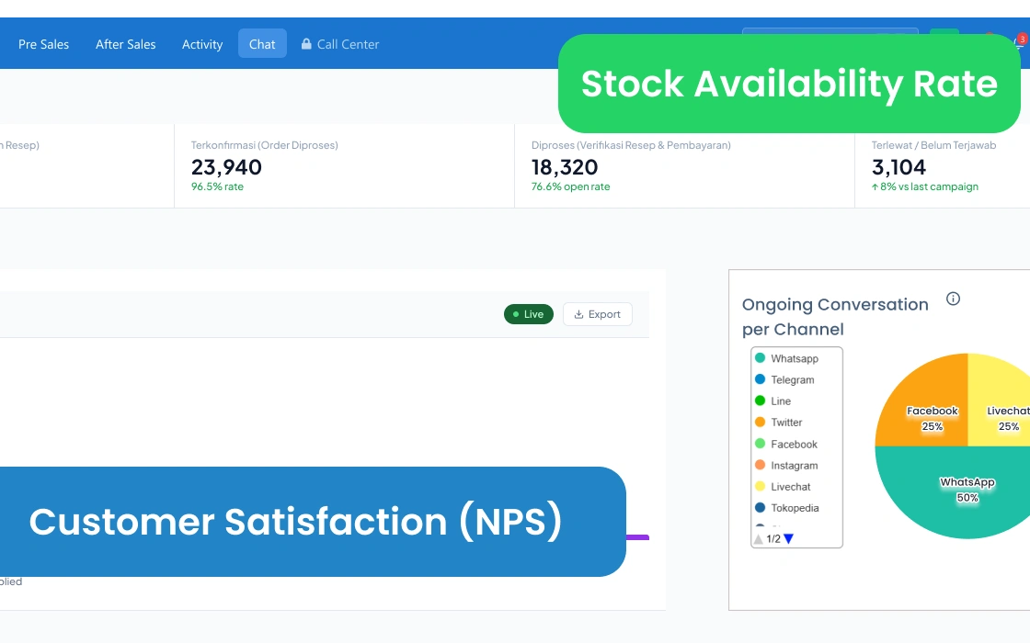Click the 23,940 Terkonfirmasi value

226,167
